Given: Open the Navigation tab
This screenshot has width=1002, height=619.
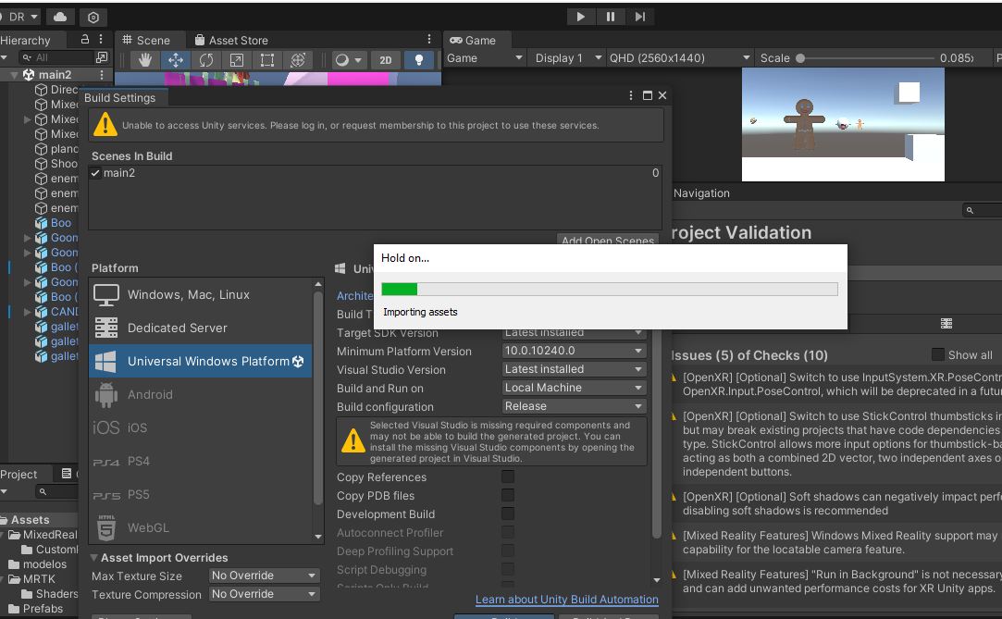Looking at the screenshot, I should (701, 193).
